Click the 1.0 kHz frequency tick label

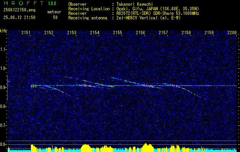[x=3, y=68]
